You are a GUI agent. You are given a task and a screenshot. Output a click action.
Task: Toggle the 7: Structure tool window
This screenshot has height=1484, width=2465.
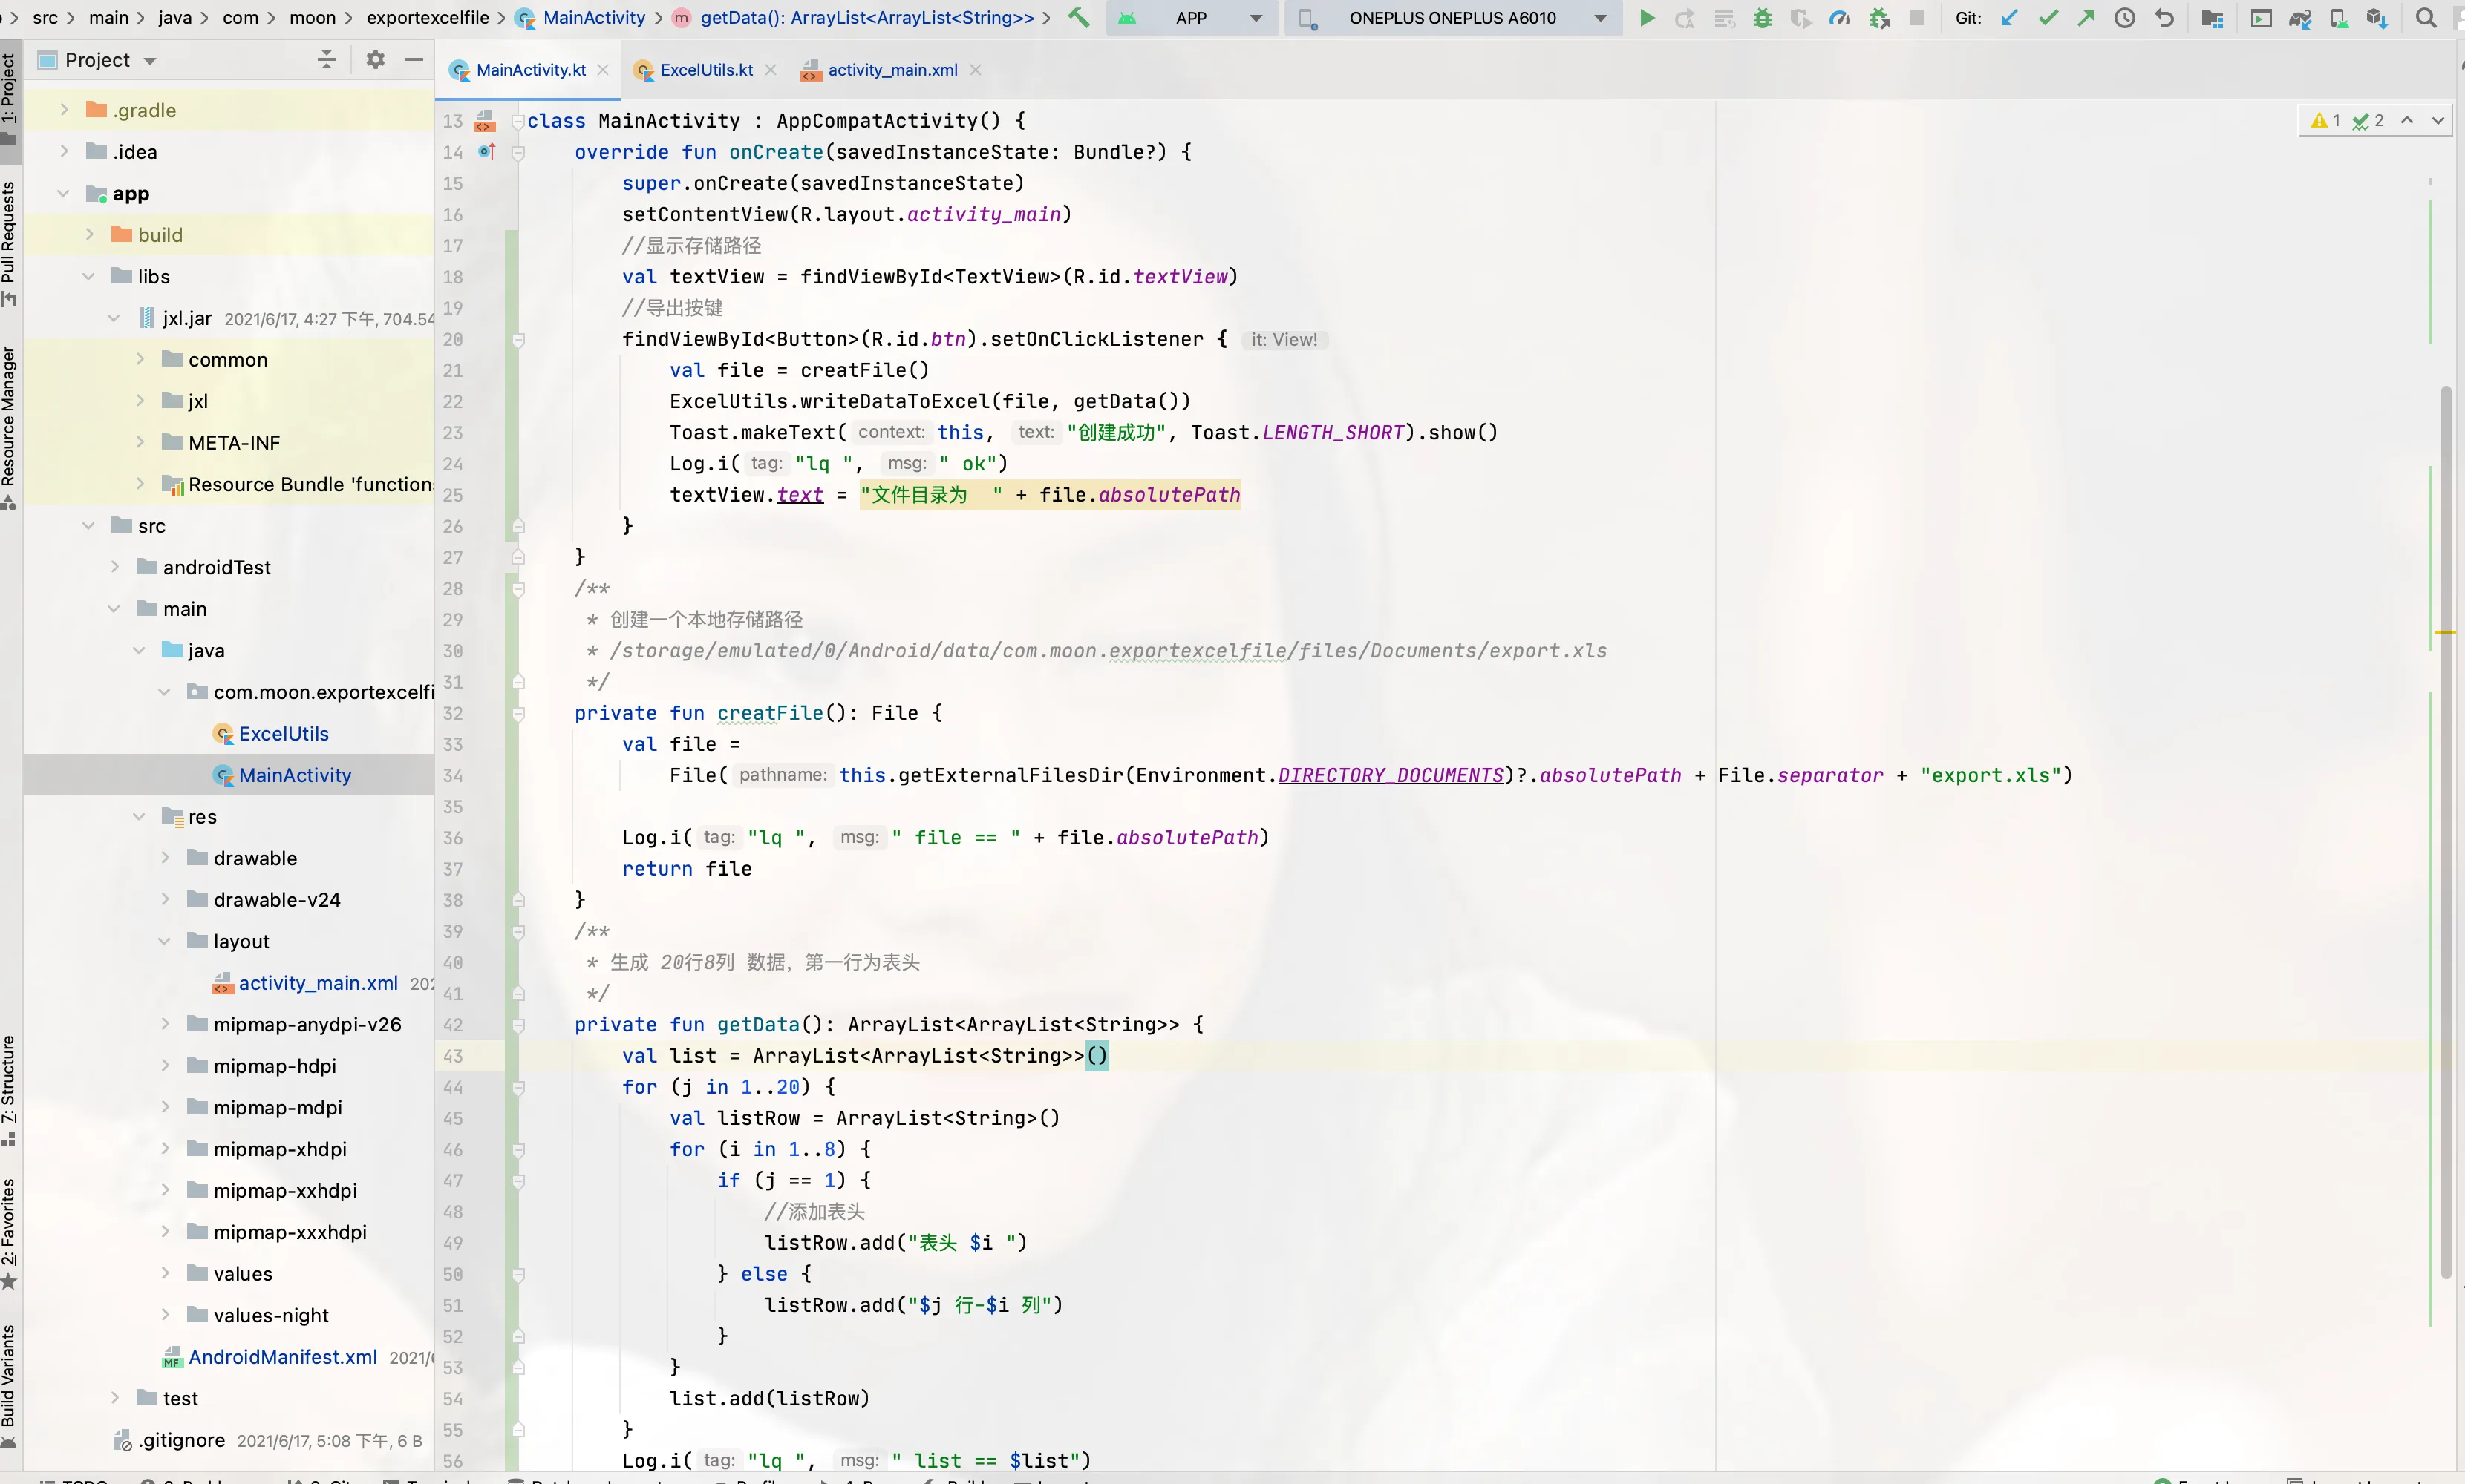click(x=9, y=1090)
